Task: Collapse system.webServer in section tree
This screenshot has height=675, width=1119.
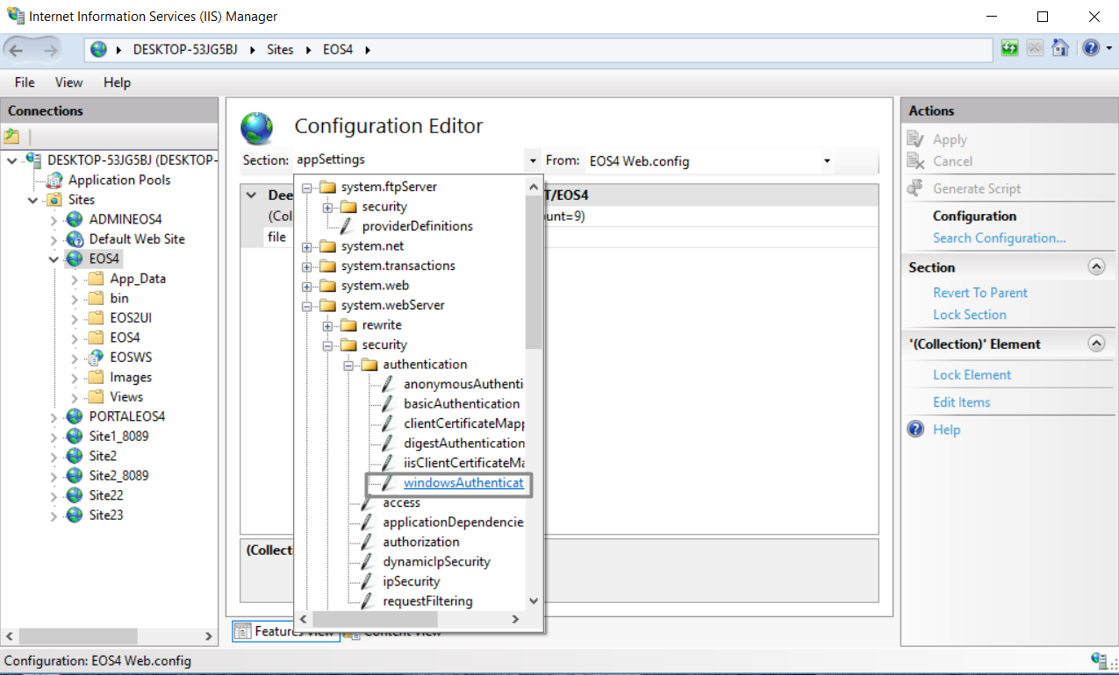Action: (x=307, y=305)
